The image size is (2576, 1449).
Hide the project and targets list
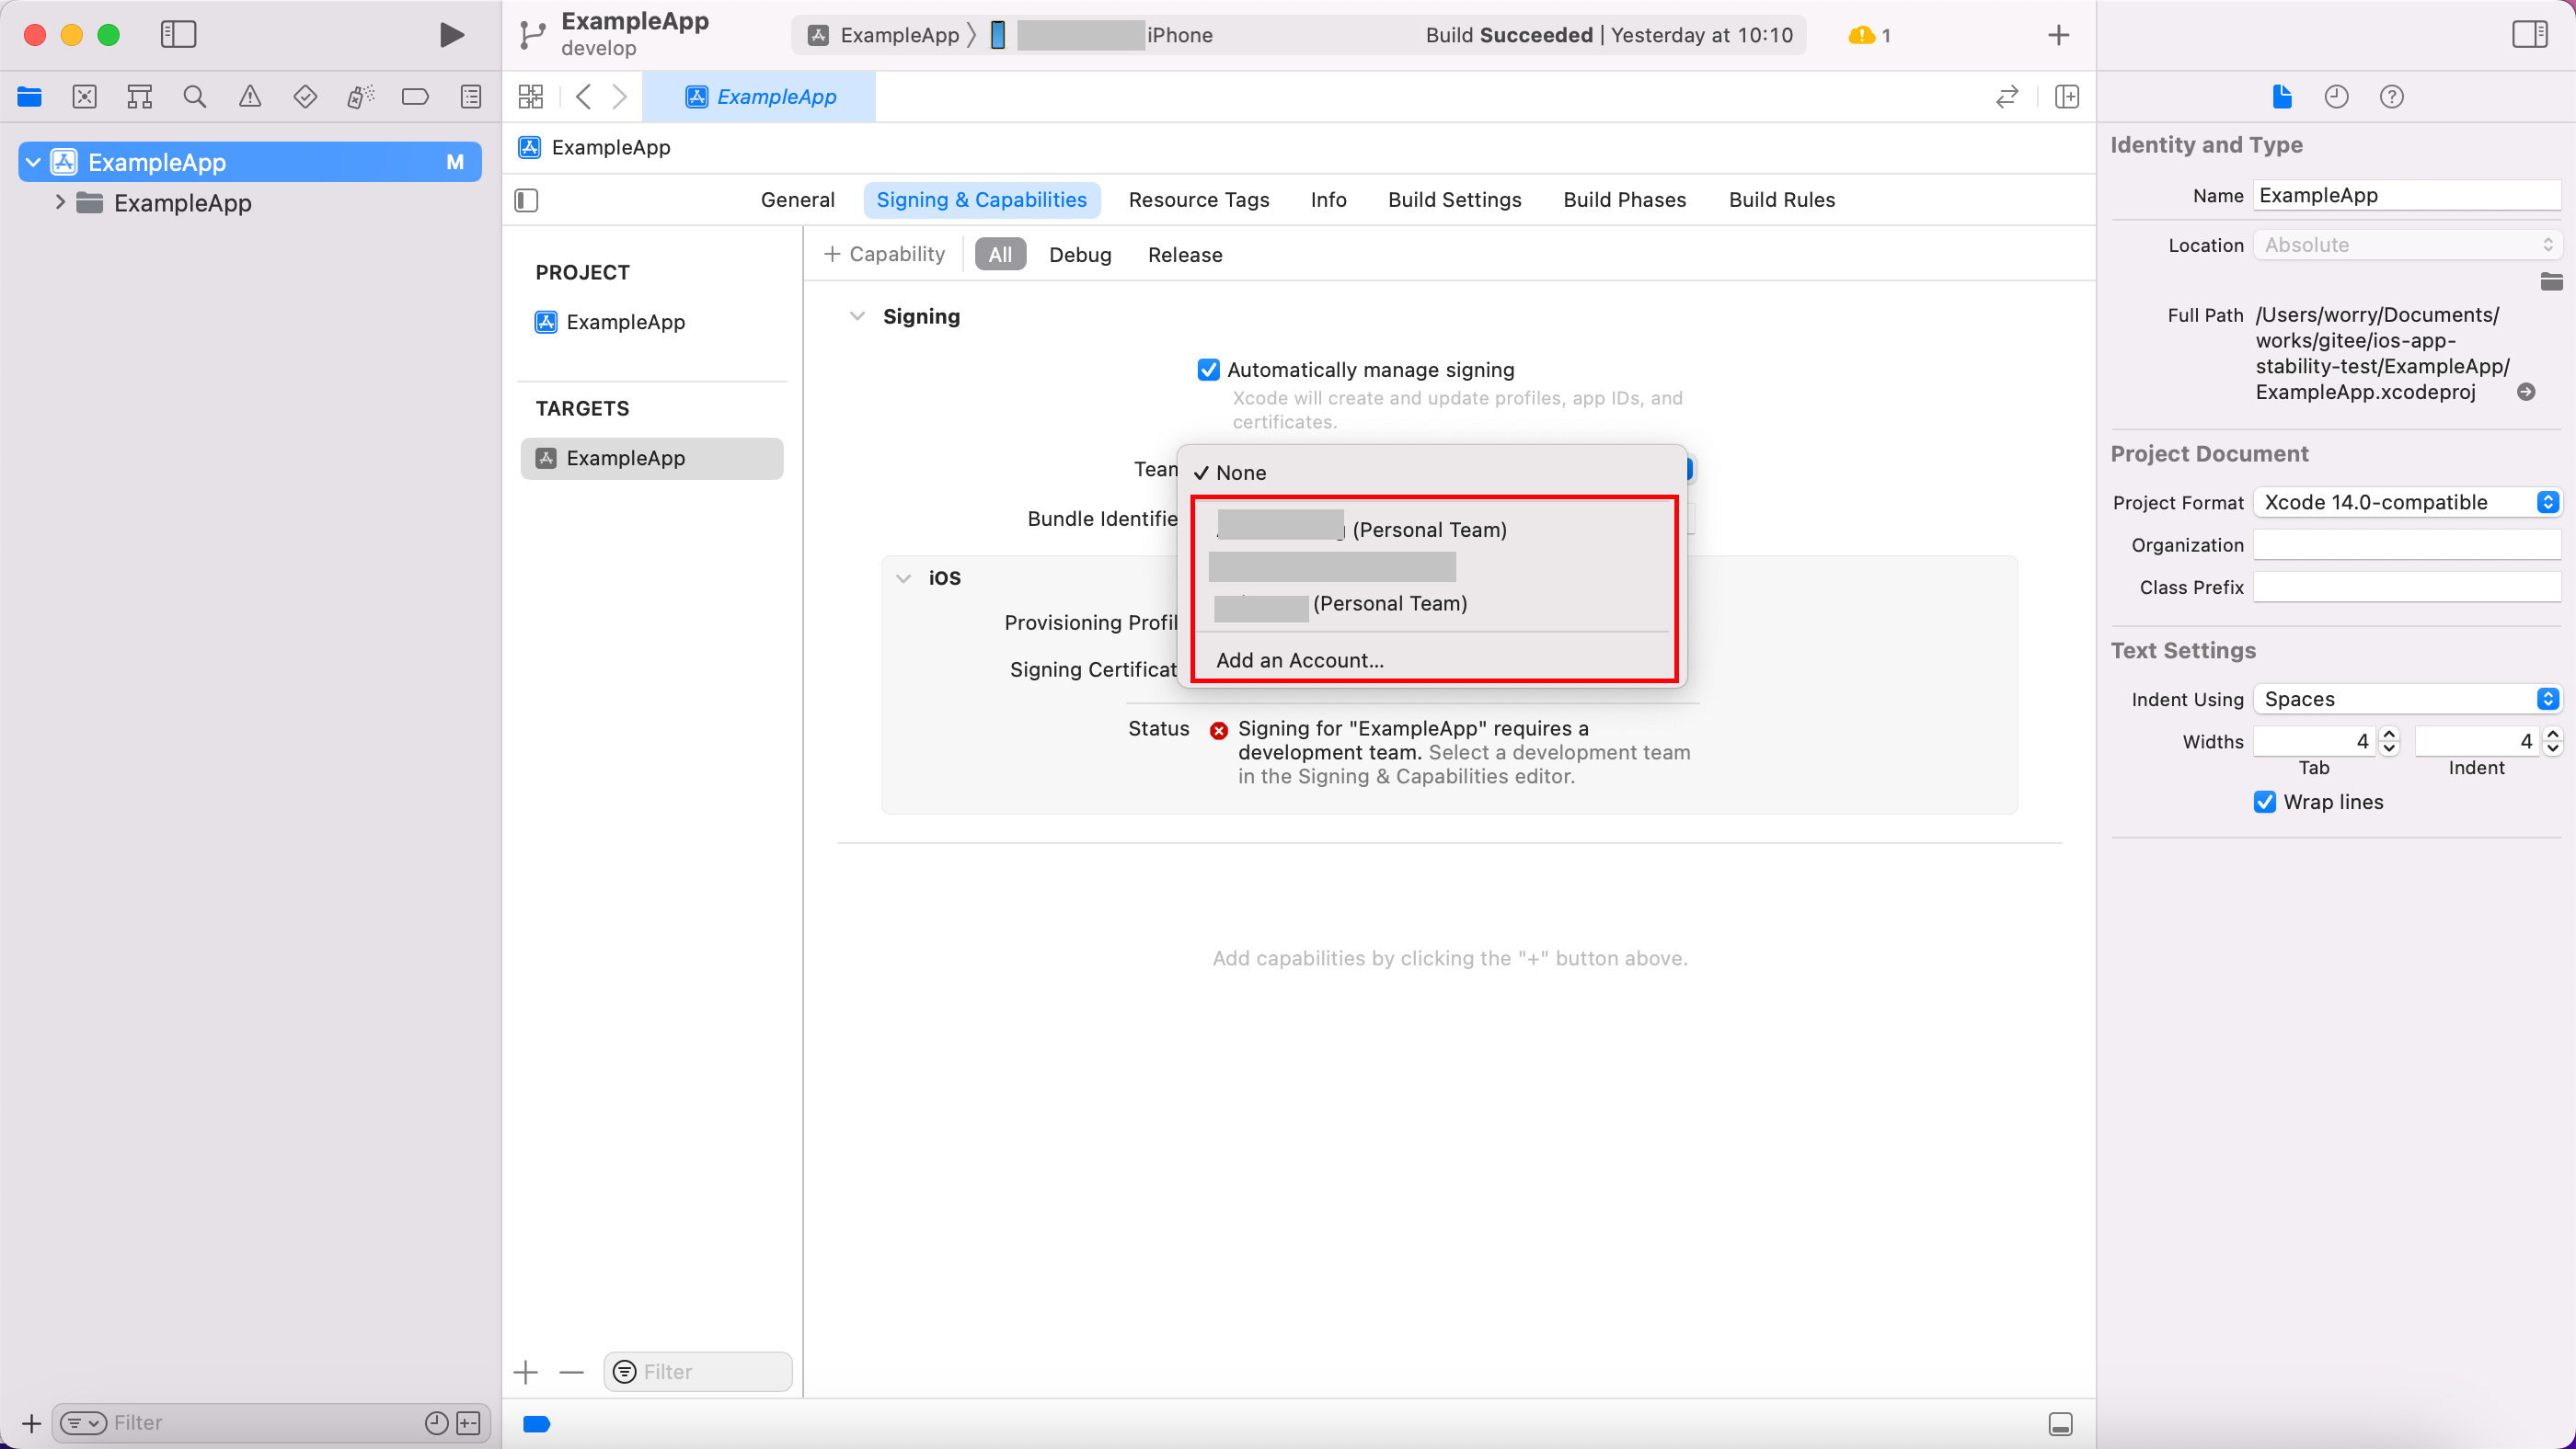point(526,200)
